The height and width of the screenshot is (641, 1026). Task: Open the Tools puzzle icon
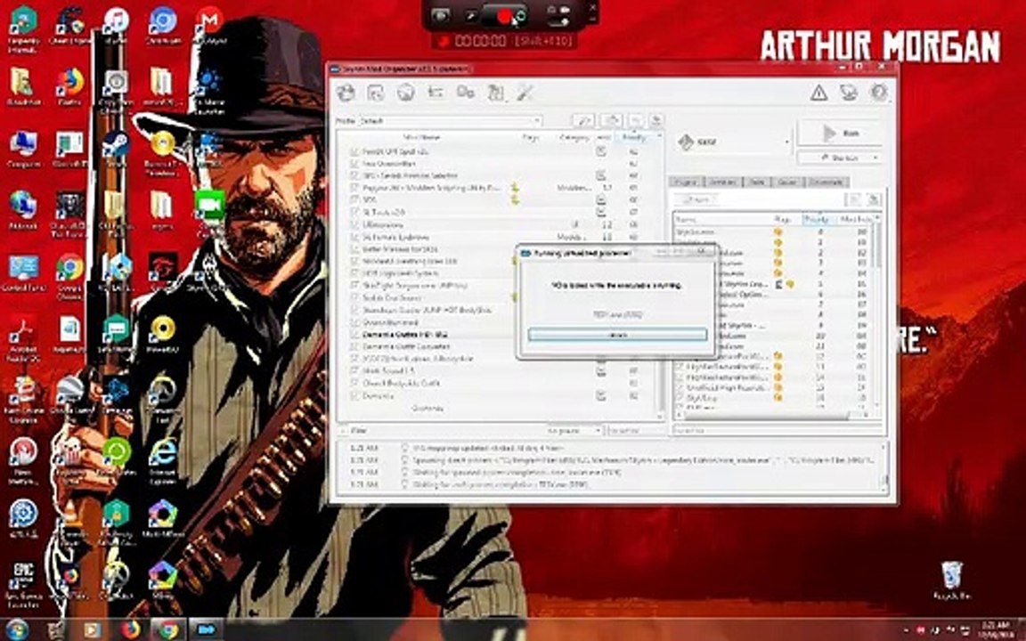[495, 93]
